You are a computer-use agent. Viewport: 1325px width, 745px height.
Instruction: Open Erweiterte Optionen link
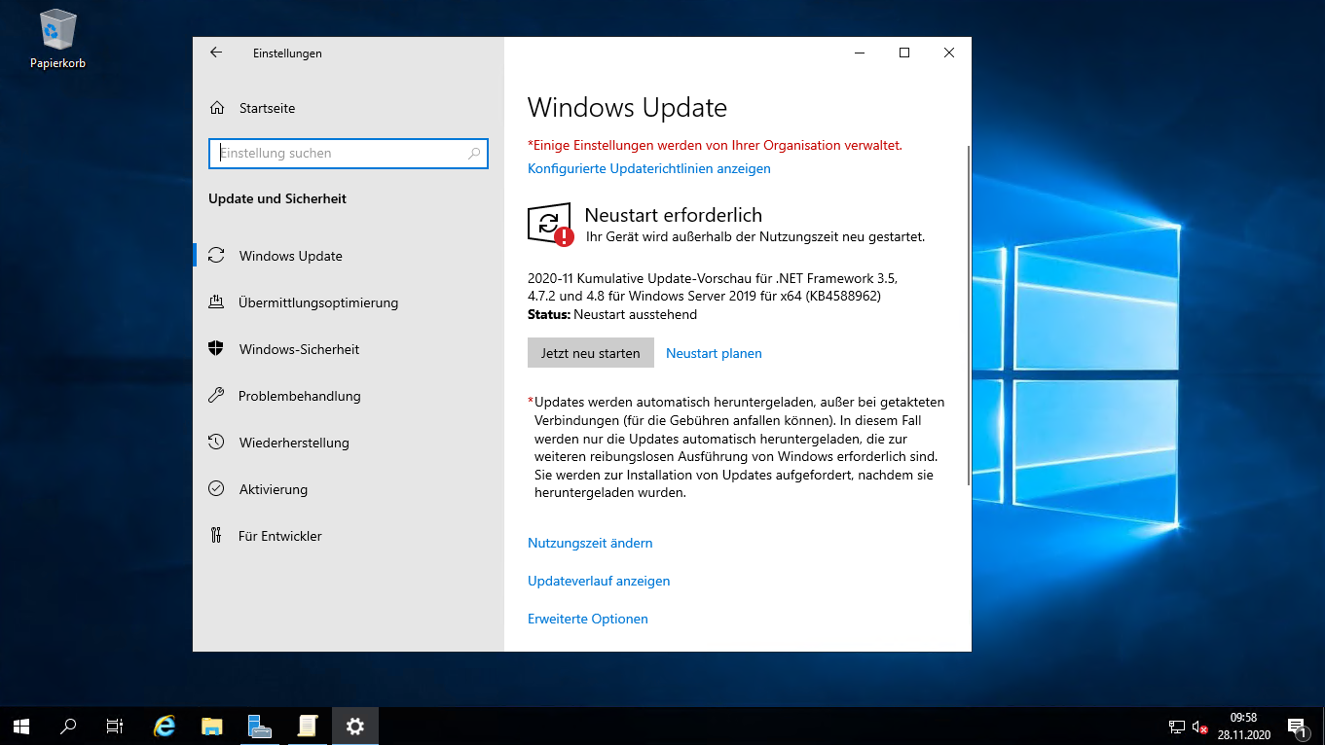point(588,619)
